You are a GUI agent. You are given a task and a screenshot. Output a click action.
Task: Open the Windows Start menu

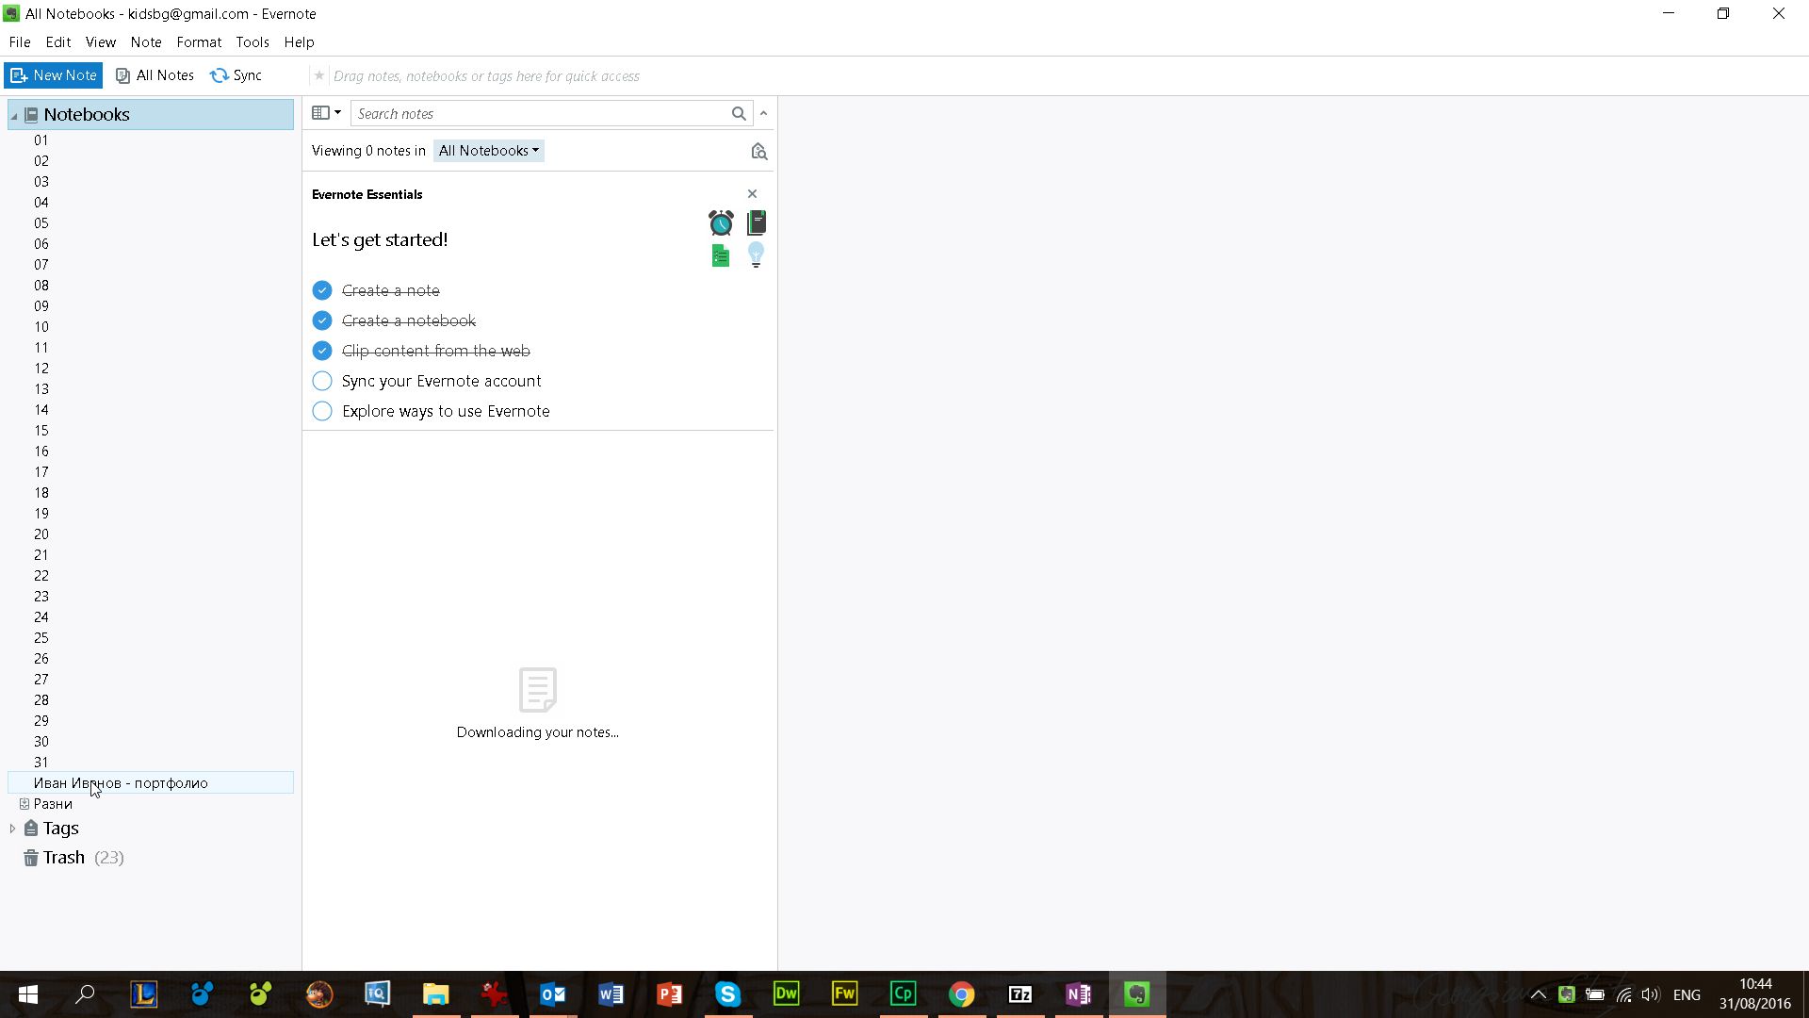pyautogui.click(x=28, y=994)
